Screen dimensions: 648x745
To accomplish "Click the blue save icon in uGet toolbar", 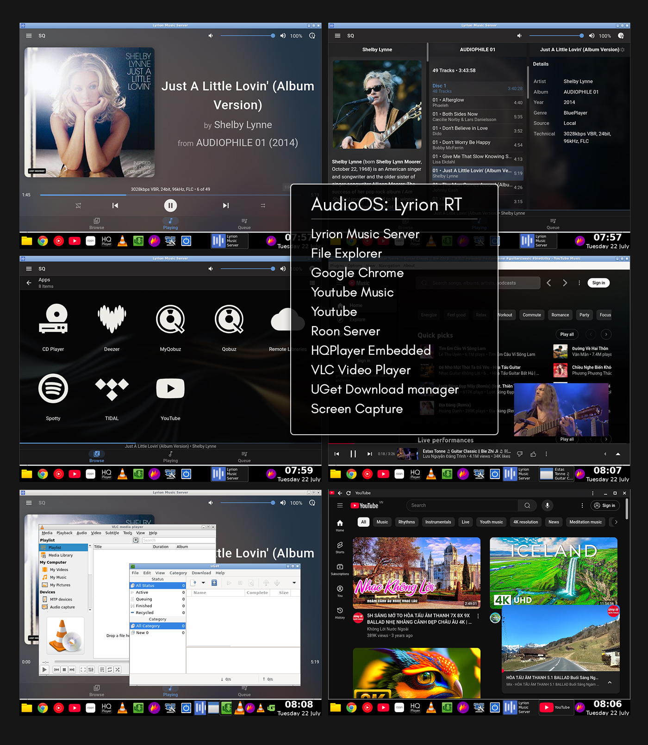I will (x=214, y=583).
